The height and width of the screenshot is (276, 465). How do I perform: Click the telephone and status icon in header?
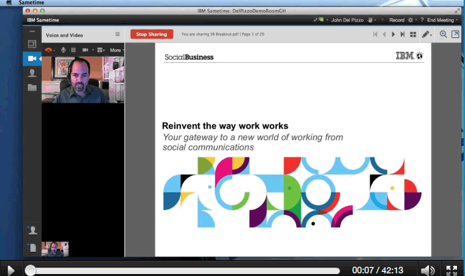(319, 20)
